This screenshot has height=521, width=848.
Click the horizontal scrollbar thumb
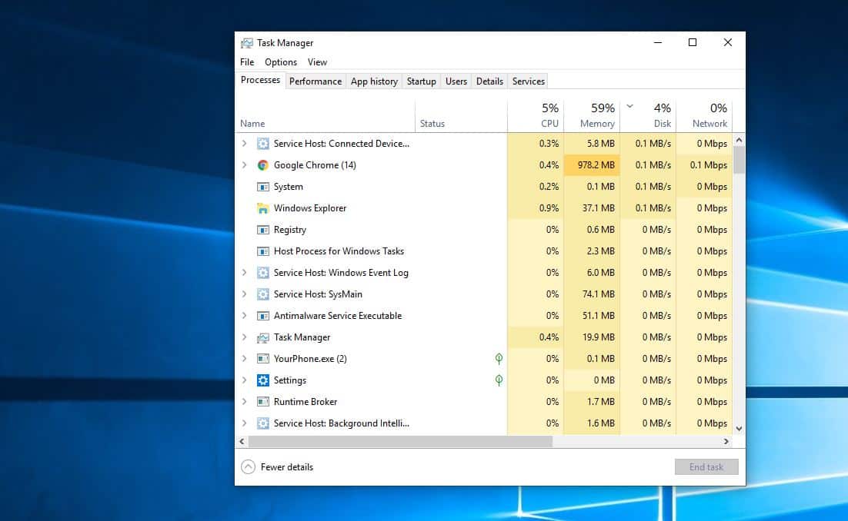[400, 442]
